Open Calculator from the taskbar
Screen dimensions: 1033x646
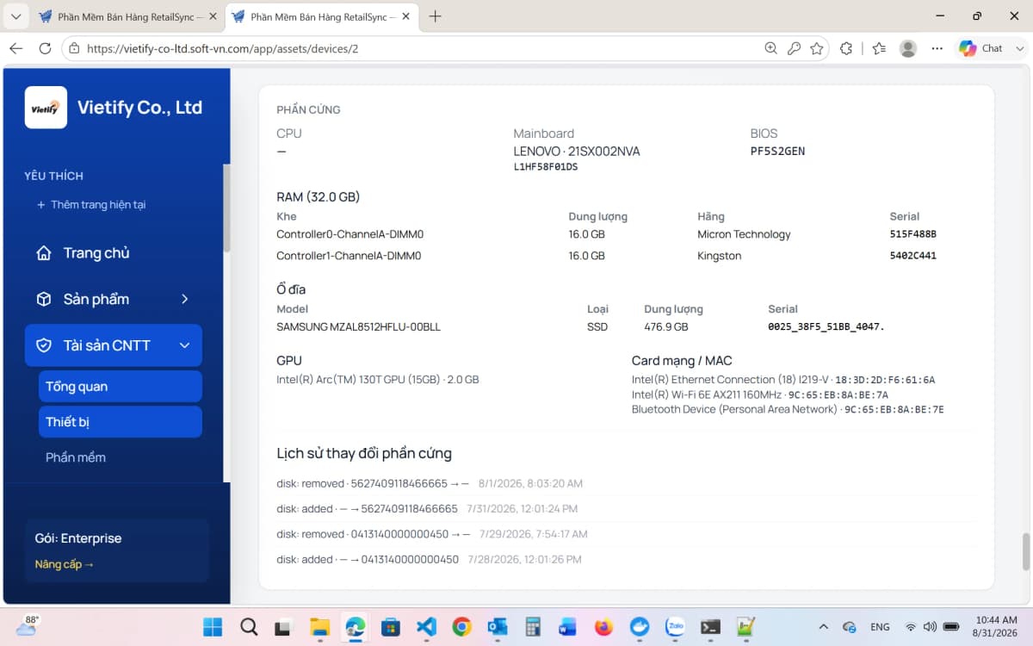click(x=532, y=626)
